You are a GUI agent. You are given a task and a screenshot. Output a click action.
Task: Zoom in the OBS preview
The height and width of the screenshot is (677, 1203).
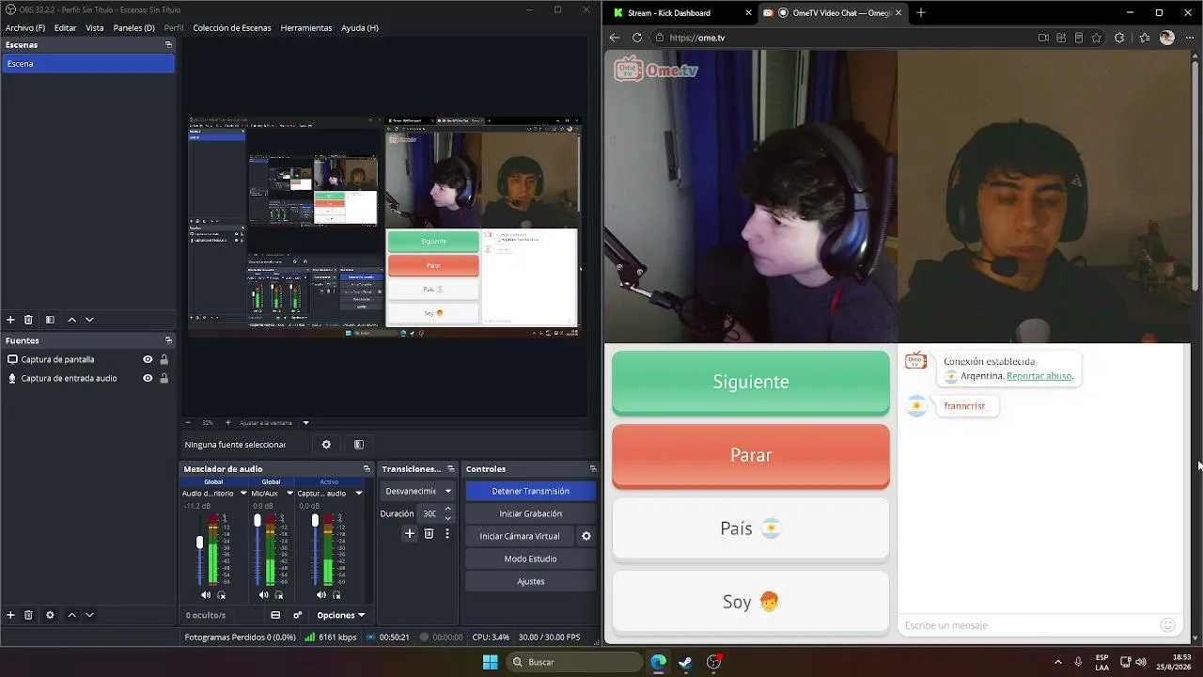point(227,422)
